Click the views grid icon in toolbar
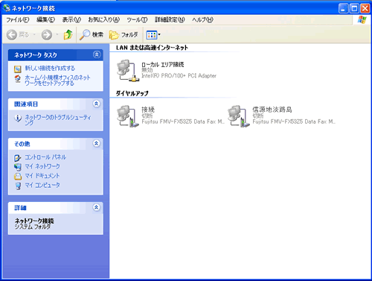The width and height of the screenshot is (372, 281). (x=152, y=35)
